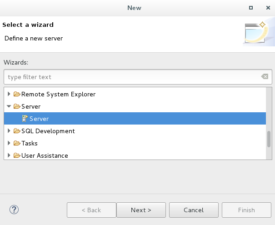
Task: Open help with the question mark icon
Action: 14,210
